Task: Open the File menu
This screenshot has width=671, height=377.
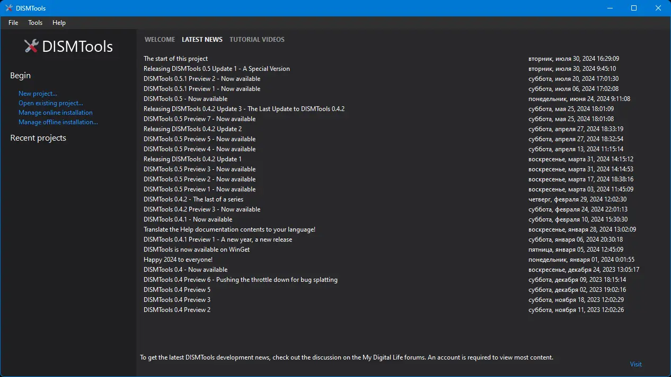Action: tap(13, 23)
